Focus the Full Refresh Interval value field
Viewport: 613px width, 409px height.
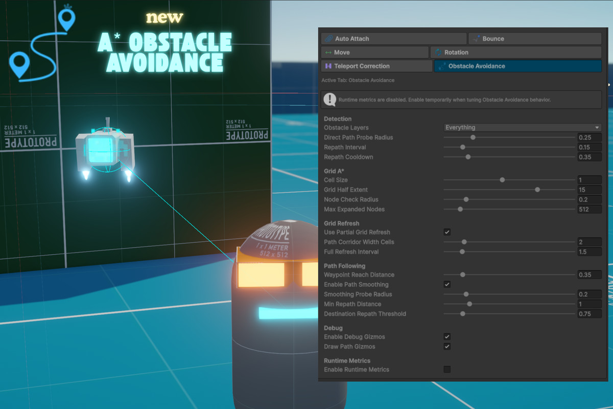pos(590,252)
